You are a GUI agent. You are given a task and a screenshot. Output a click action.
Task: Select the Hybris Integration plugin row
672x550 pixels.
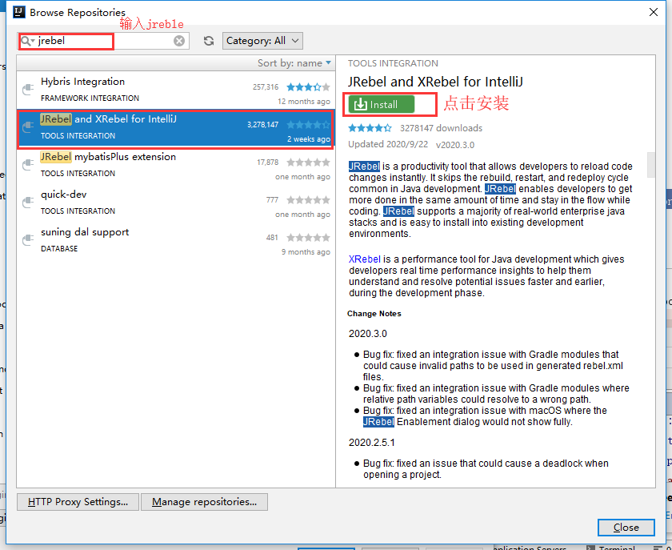click(x=176, y=90)
